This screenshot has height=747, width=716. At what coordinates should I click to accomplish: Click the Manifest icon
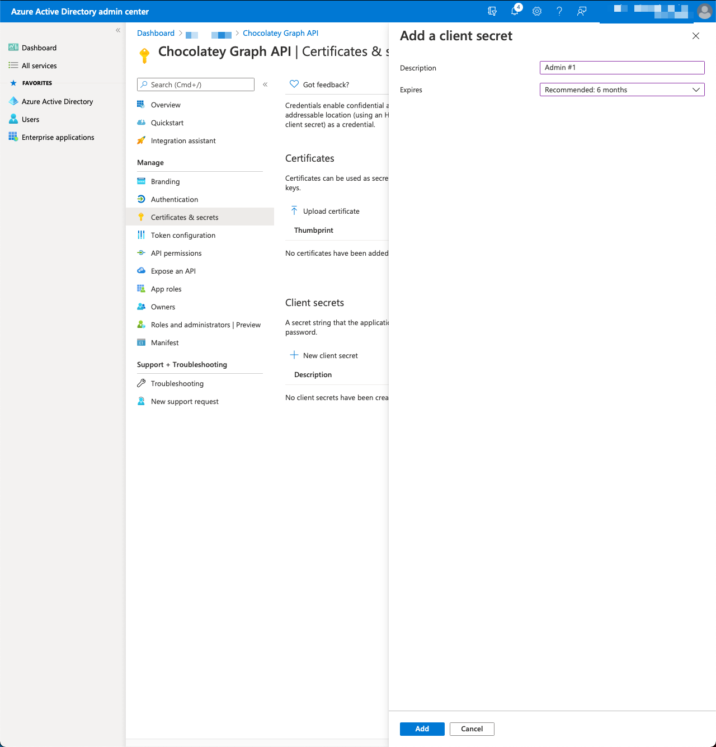coord(141,342)
